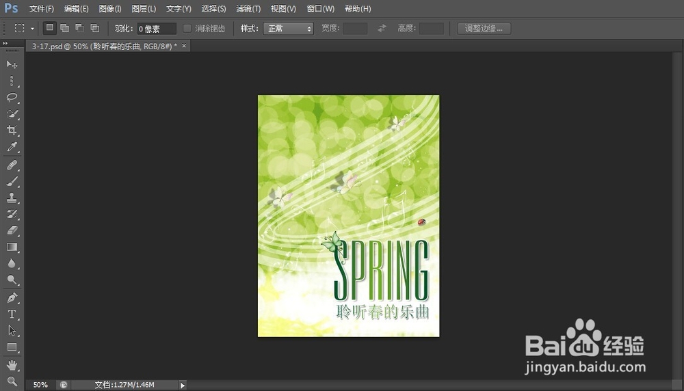Select the Move tool
This screenshot has height=391, width=684.
click(x=12, y=64)
